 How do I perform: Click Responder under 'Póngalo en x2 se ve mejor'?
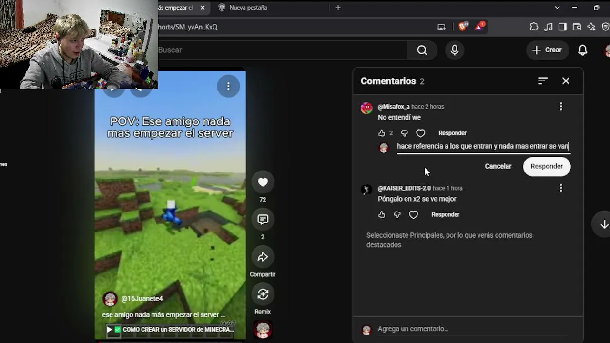pyautogui.click(x=445, y=214)
